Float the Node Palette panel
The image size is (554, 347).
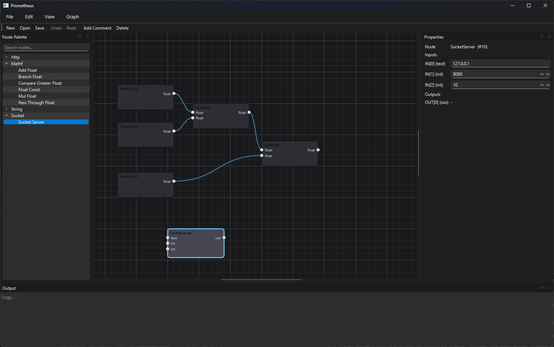click(x=80, y=37)
